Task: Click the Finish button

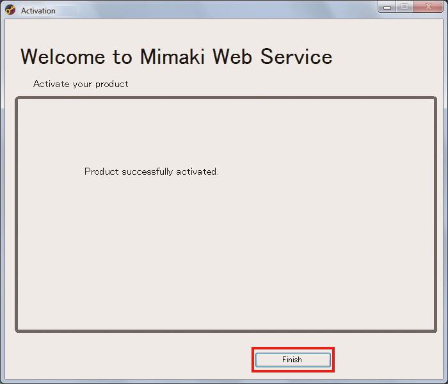Action: coord(292,360)
